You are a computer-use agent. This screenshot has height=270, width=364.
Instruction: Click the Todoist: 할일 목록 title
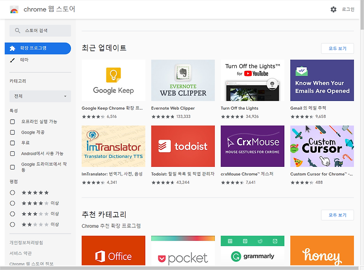pos(183,174)
